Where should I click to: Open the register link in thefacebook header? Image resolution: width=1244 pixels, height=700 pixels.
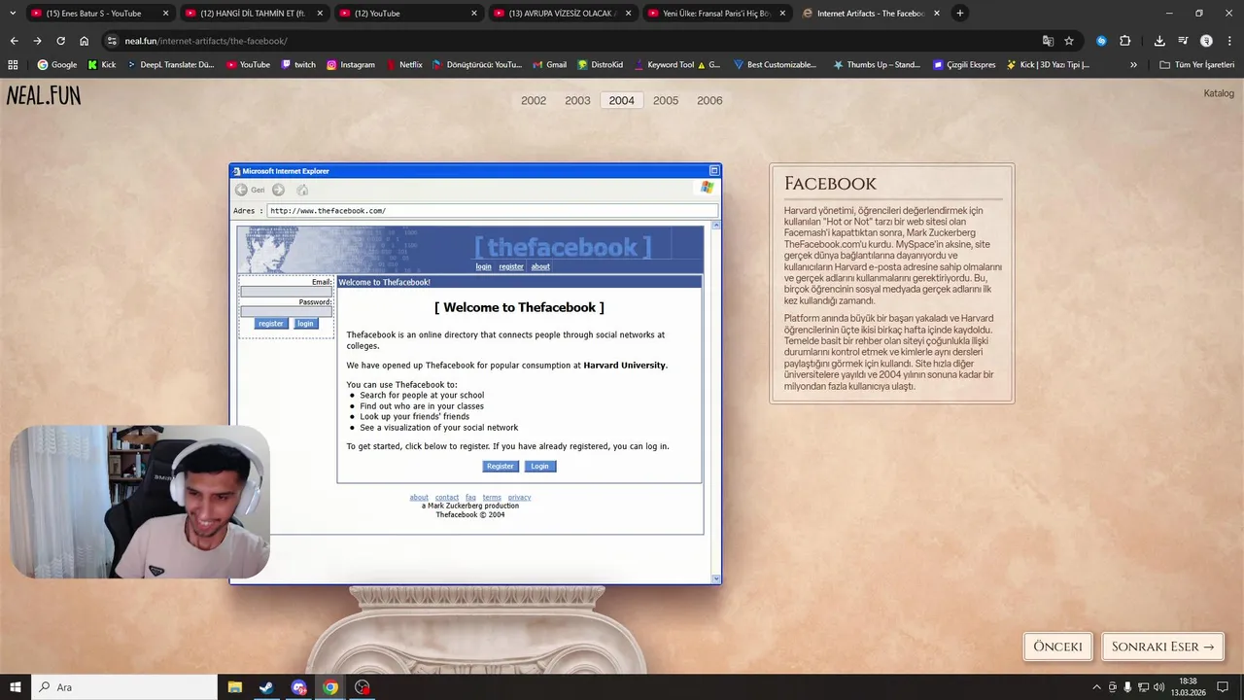click(x=511, y=266)
